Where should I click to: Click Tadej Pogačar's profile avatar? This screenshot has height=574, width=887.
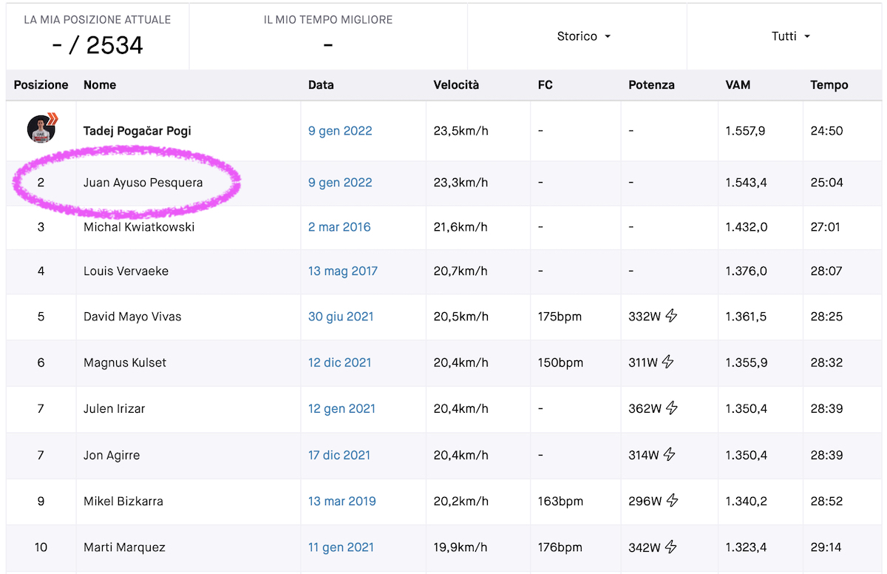41,129
